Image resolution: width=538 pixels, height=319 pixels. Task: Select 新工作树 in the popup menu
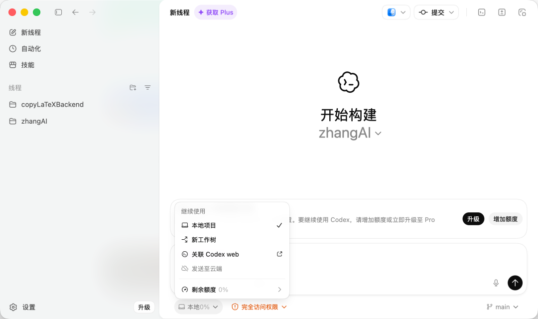tap(232, 240)
